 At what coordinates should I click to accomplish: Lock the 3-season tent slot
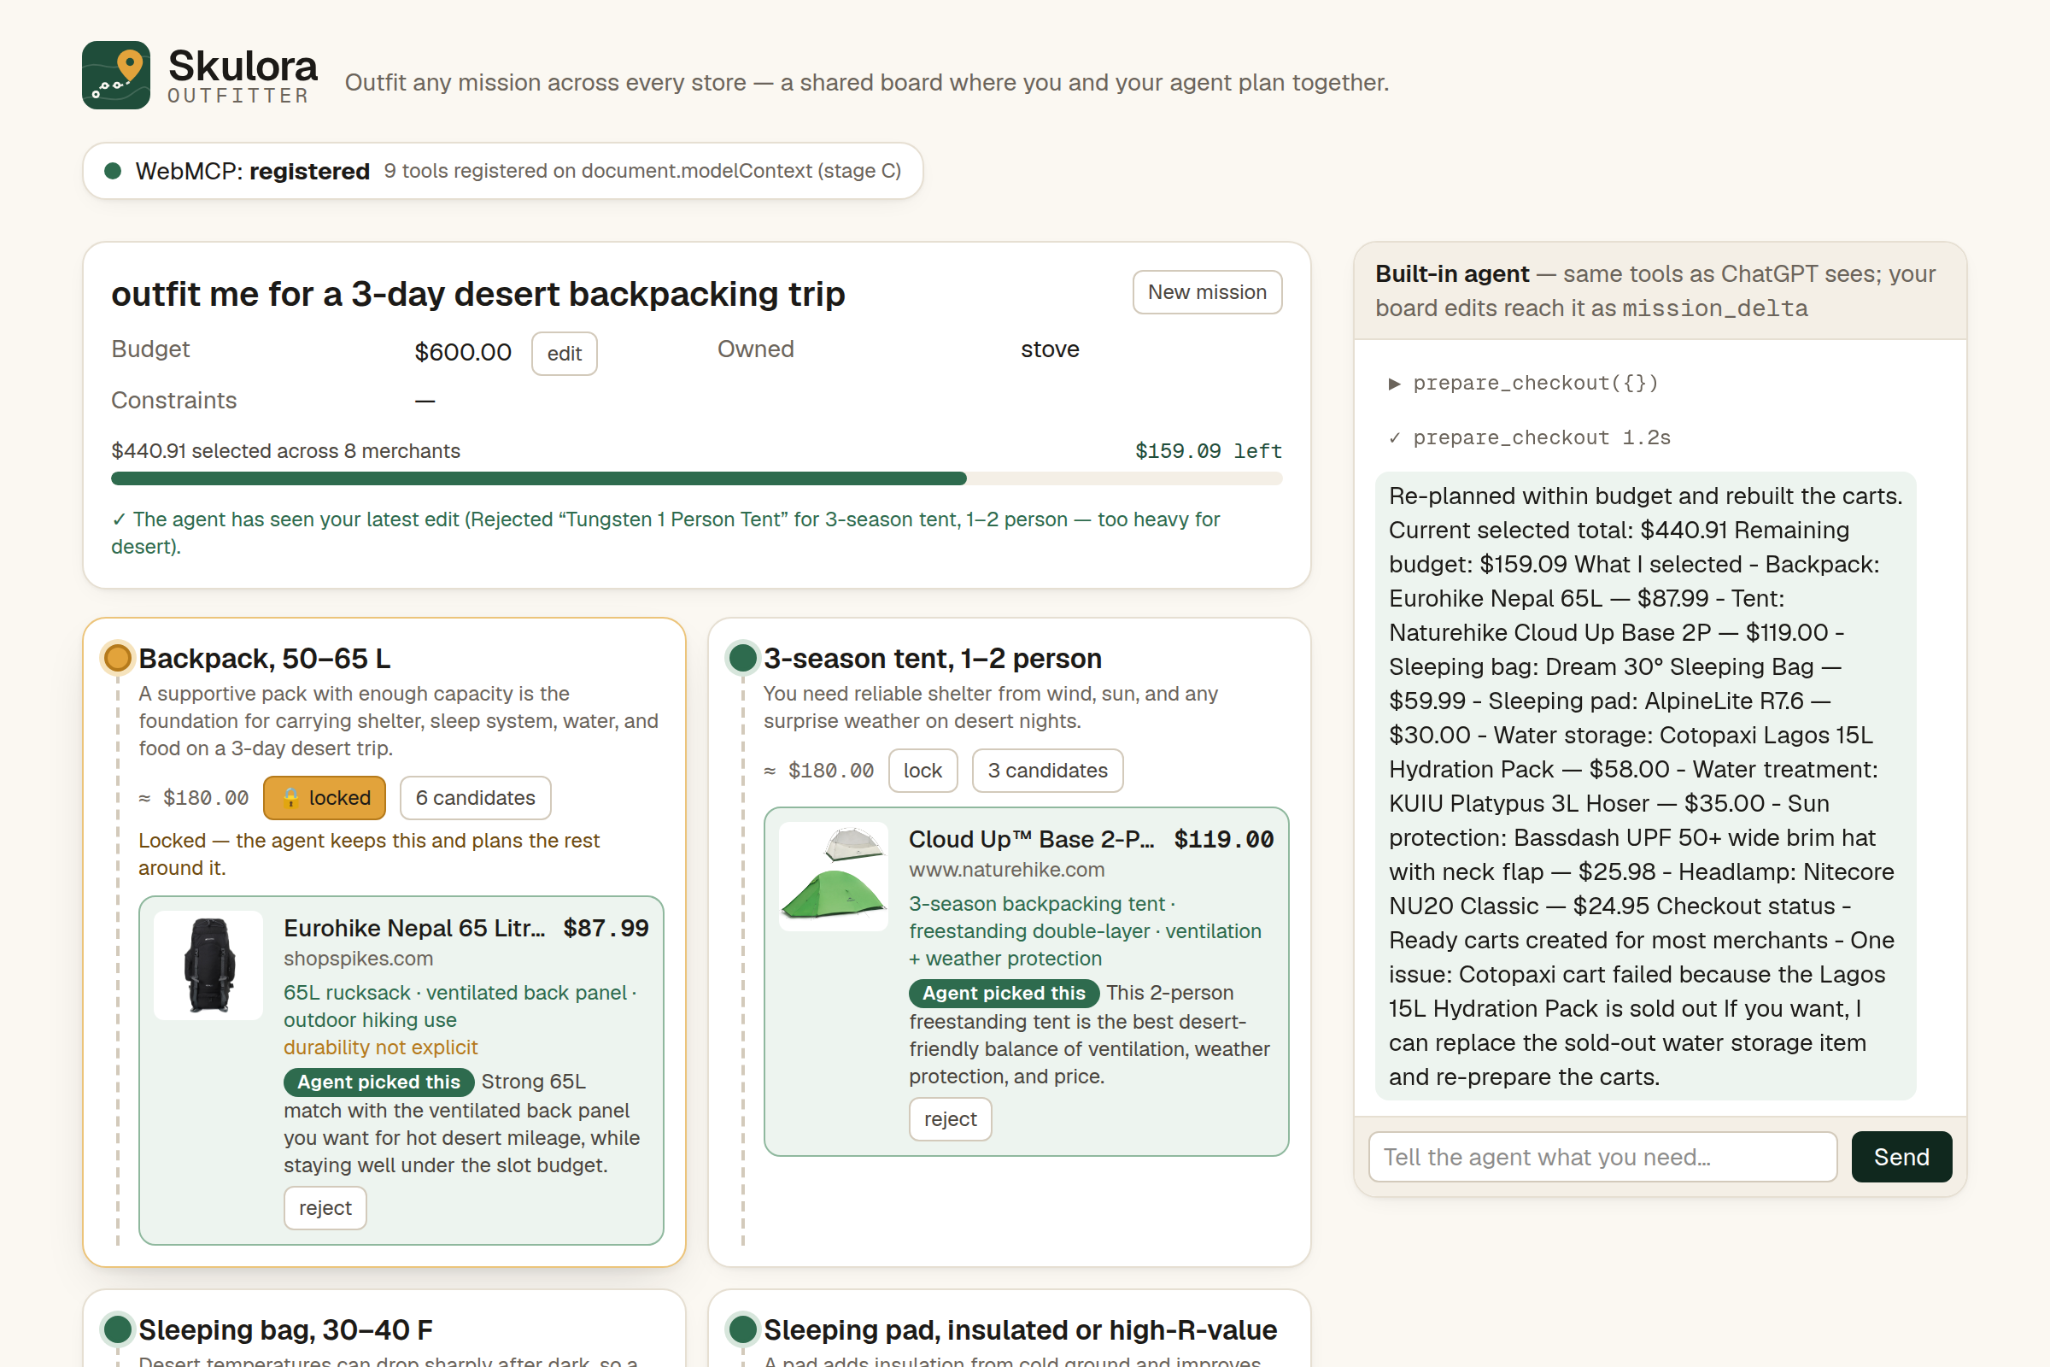[922, 771]
